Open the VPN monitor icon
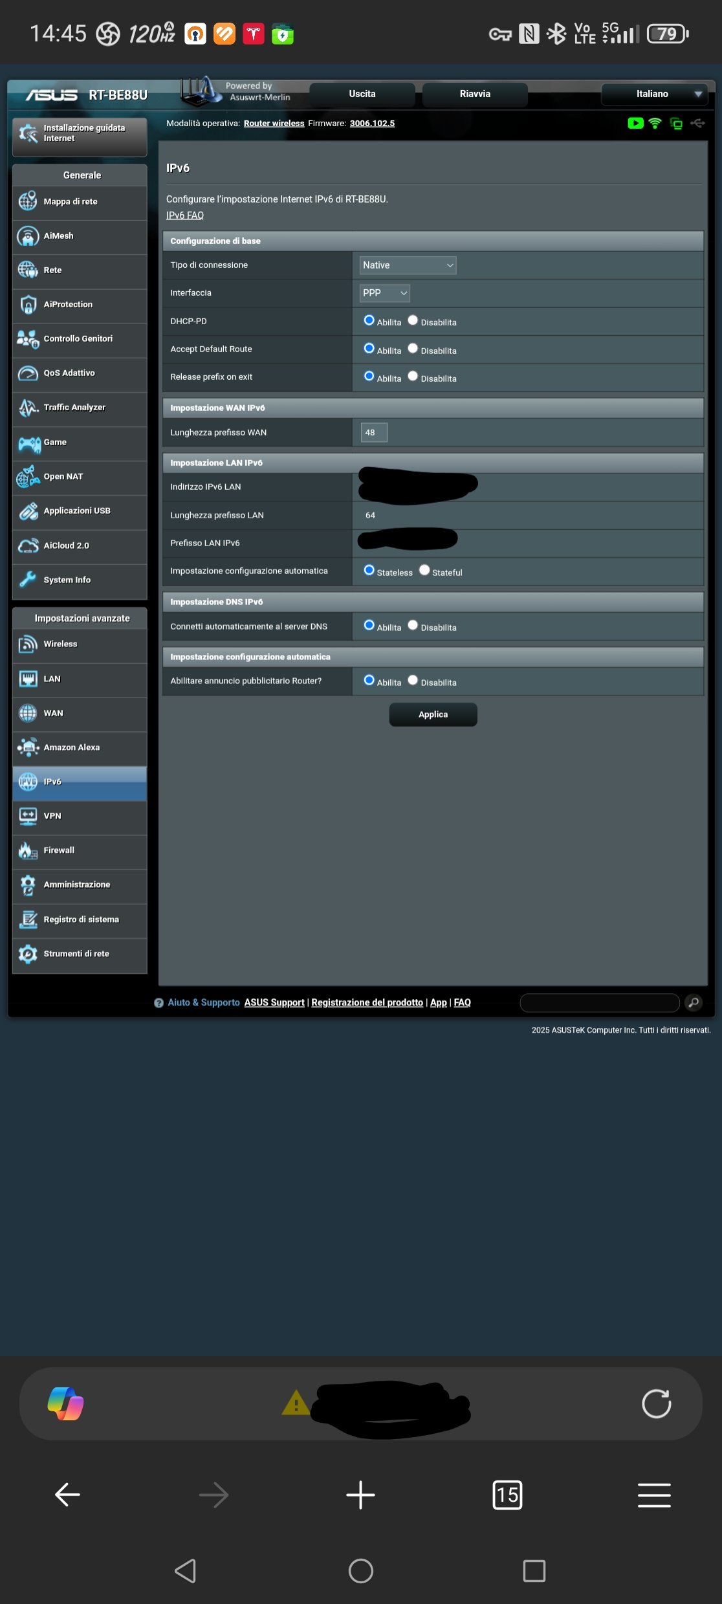This screenshot has height=1604, width=722. point(28,816)
